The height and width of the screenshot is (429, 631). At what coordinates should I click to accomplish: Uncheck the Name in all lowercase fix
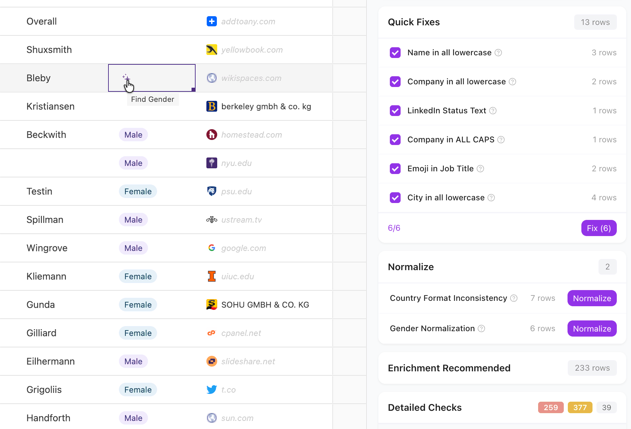pos(395,53)
